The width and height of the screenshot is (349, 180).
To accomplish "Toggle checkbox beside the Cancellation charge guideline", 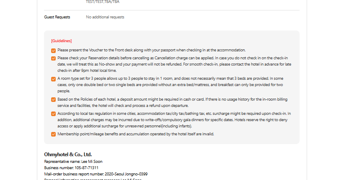I will click(x=53, y=58).
